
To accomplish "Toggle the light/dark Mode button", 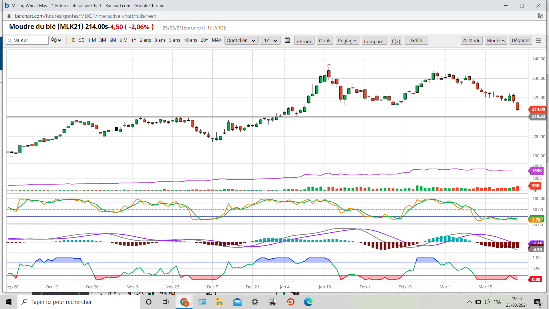I will click(x=472, y=41).
